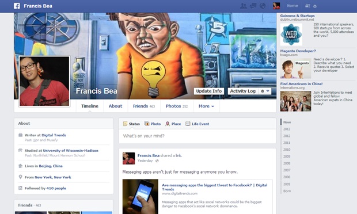Open the friend requests icon
357x214 pixels.
tap(244, 6)
